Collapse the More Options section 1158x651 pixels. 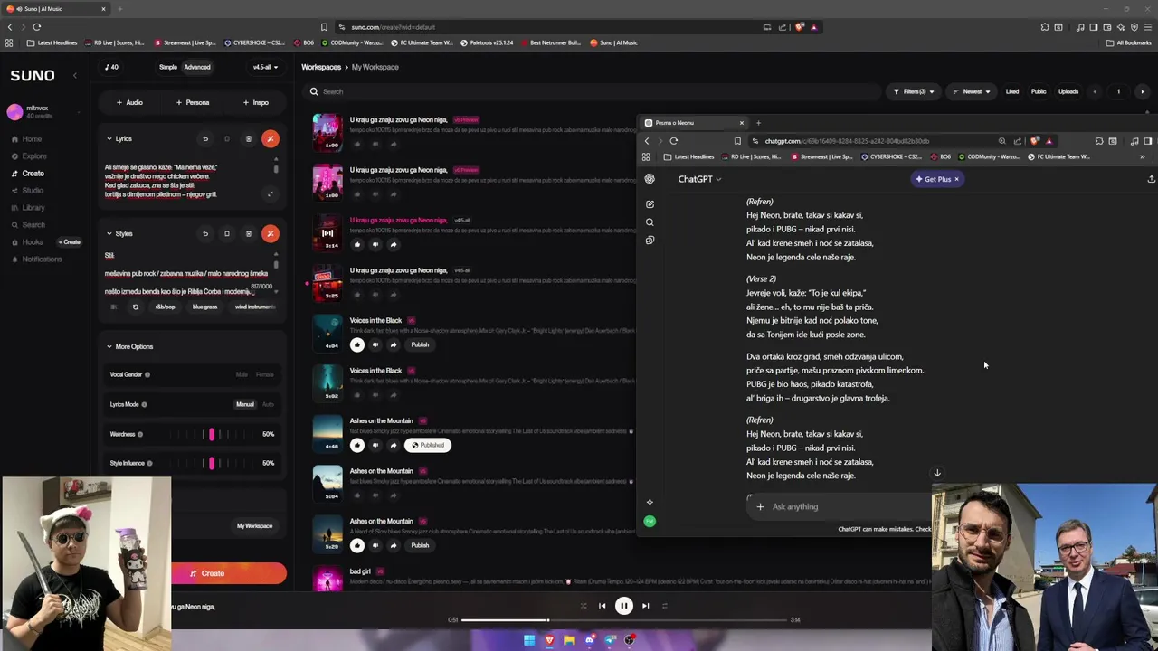(129, 346)
